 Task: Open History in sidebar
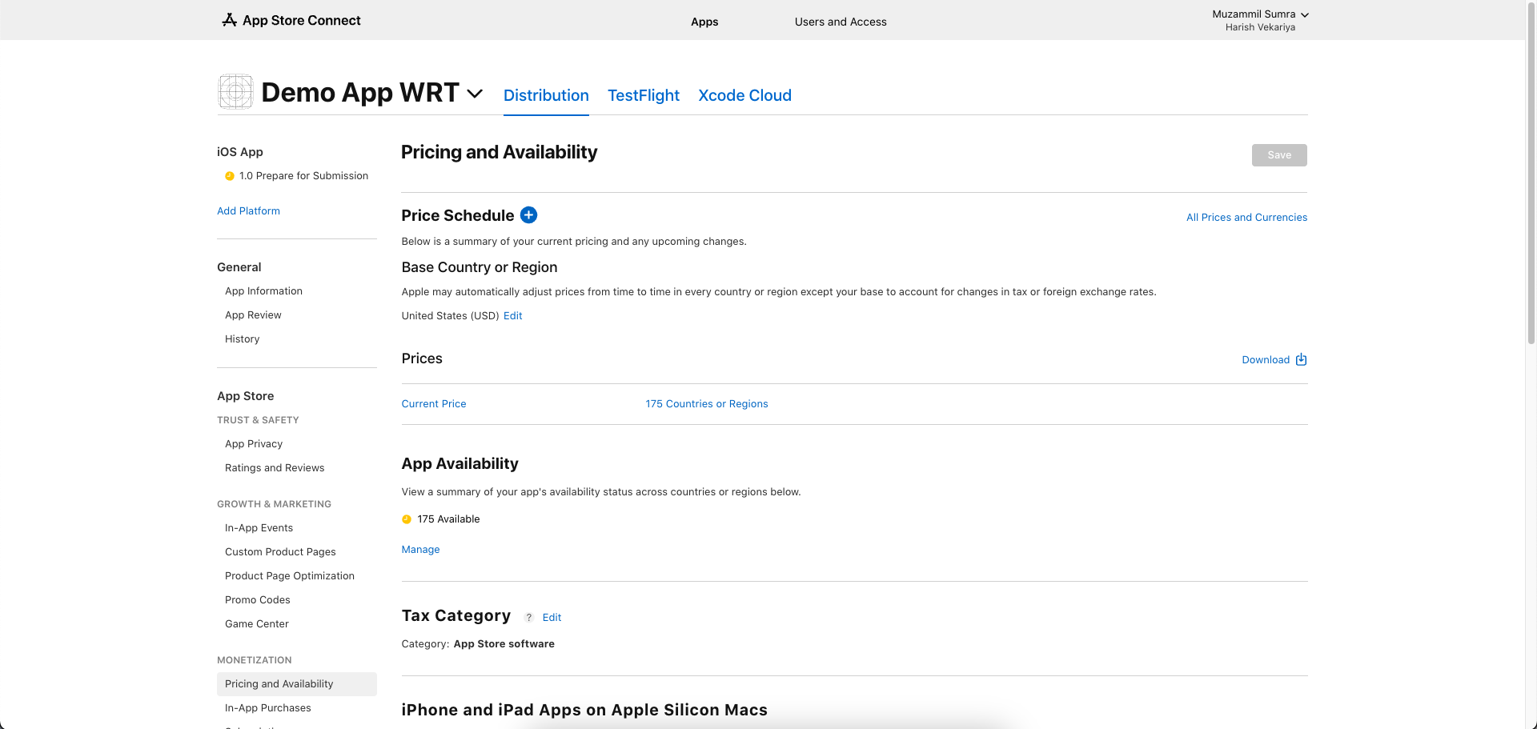pos(242,339)
